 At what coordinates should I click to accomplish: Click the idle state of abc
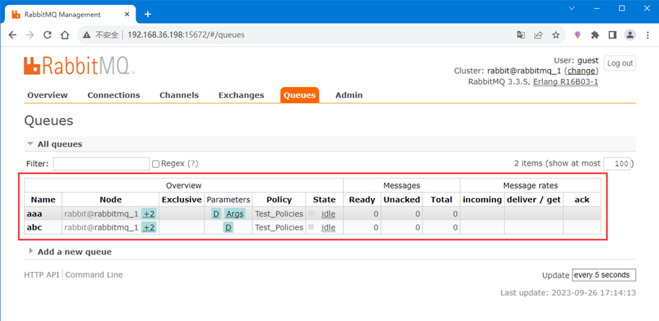(328, 227)
